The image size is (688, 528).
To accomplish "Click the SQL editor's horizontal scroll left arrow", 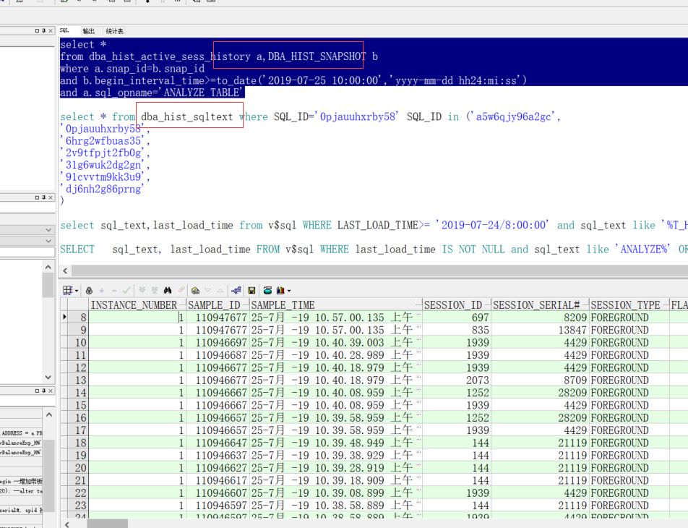I will point(66,271).
